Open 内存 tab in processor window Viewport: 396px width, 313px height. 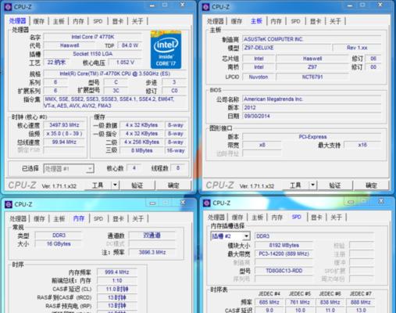coord(78,21)
